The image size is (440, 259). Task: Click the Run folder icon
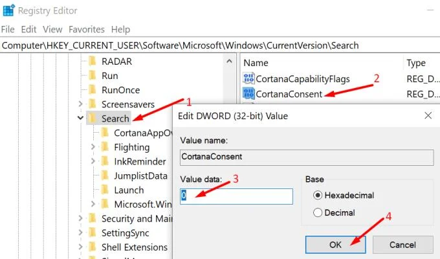(93, 75)
